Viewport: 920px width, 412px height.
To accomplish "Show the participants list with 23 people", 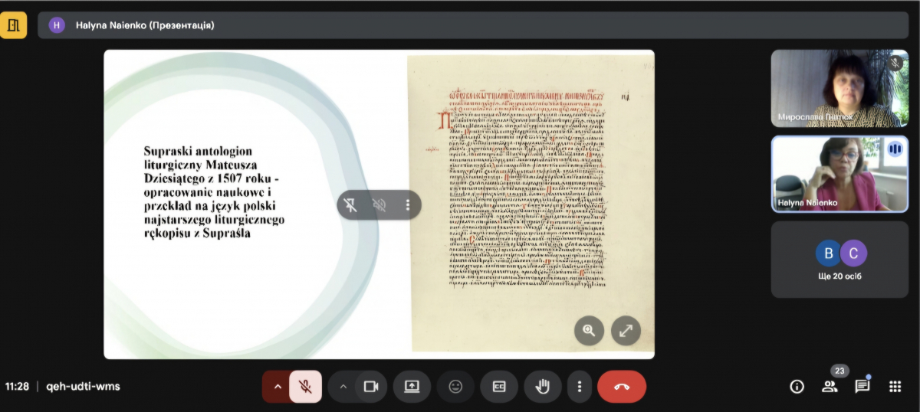I will pyautogui.click(x=830, y=387).
